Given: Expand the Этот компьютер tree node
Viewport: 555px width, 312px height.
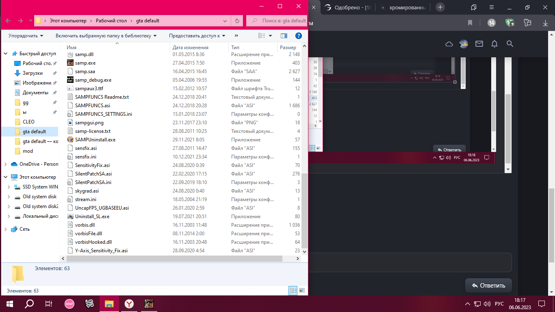Looking at the screenshot, I should click(5, 177).
